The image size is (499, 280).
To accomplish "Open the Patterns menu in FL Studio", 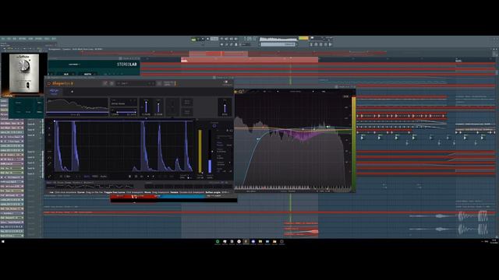I will point(23,39).
